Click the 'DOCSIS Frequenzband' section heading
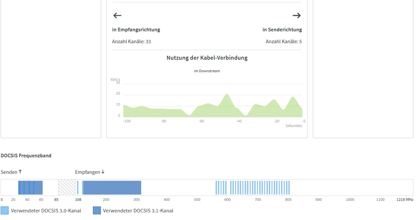Image resolution: width=417 pixels, height=220 pixels. point(26,156)
